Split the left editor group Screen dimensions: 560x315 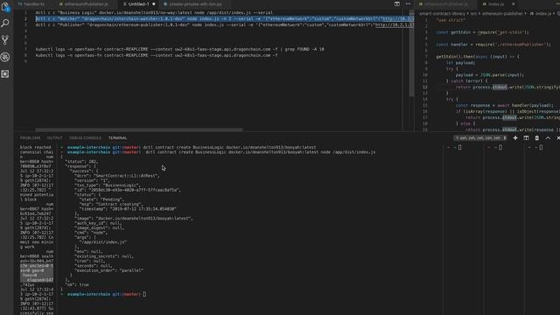click(x=396, y=3)
